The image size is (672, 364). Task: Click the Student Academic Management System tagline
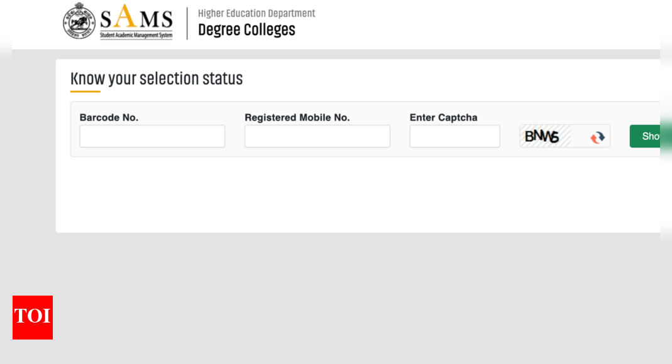(x=136, y=35)
